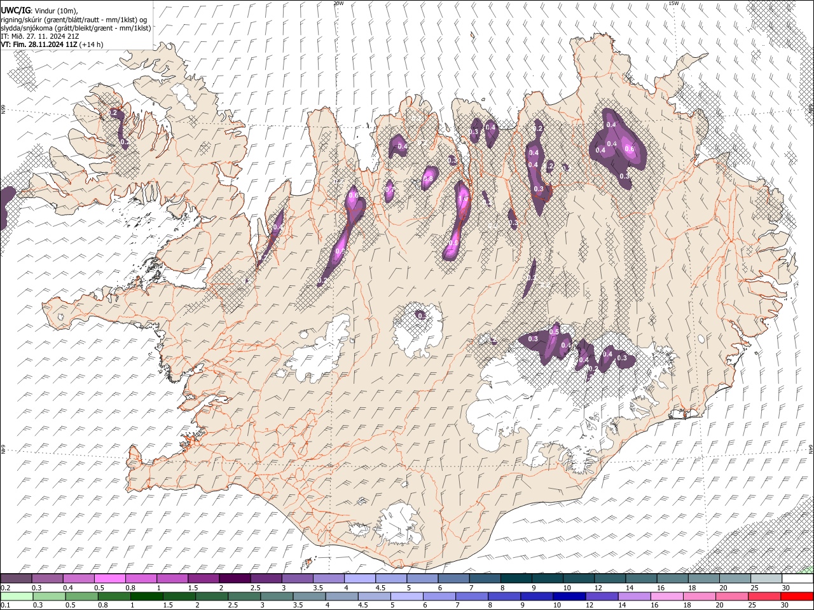Click the darkest green 1 swatch, lower legend

(146, 596)
